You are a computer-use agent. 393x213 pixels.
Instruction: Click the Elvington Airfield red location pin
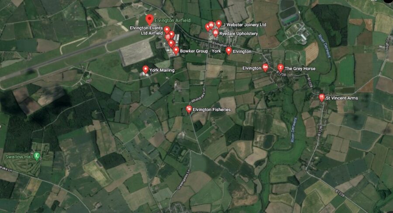[150, 20]
